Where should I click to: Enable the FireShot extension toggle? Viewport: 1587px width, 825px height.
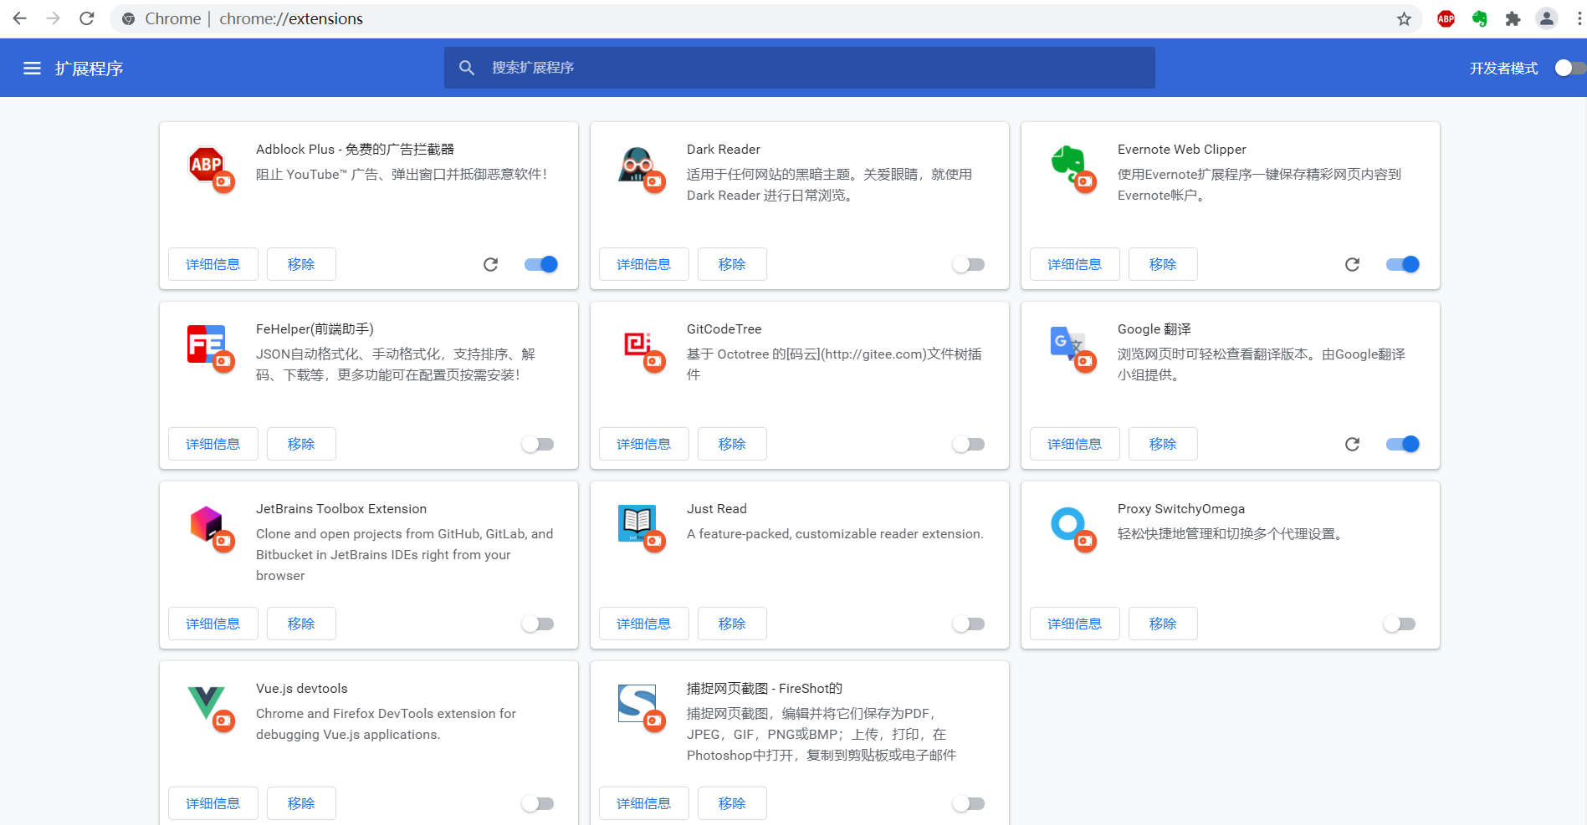coord(969,803)
